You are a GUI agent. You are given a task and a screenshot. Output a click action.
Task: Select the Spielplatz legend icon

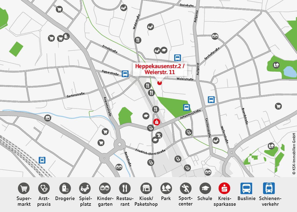click(x=85, y=188)
